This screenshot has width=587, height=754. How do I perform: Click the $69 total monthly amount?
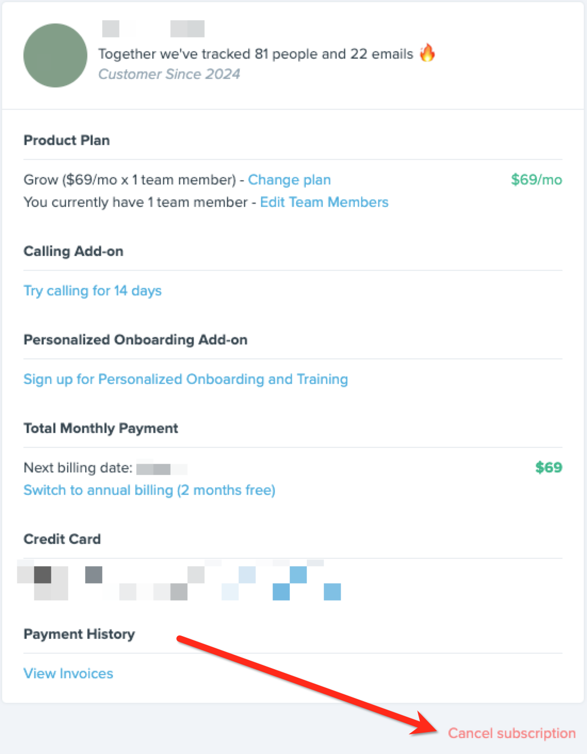(549, 468)
